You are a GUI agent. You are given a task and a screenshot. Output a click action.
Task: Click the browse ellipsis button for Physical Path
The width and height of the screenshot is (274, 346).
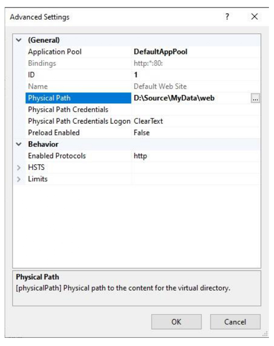point(255,99)
